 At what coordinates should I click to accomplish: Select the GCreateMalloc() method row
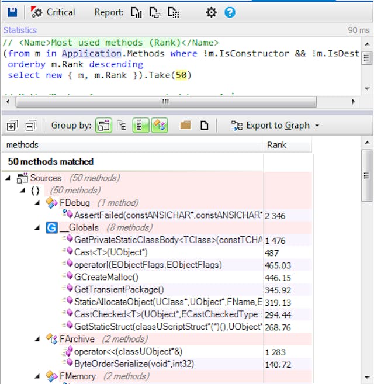(x=106, y=276)
